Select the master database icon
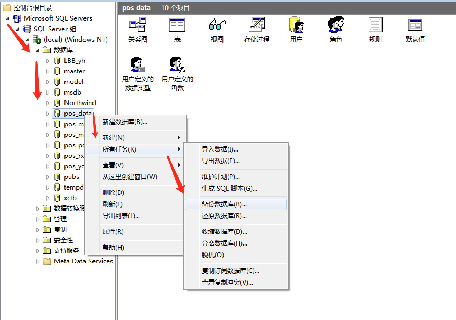This screenshot has height=320, width=456. click(x=57, y=71)
